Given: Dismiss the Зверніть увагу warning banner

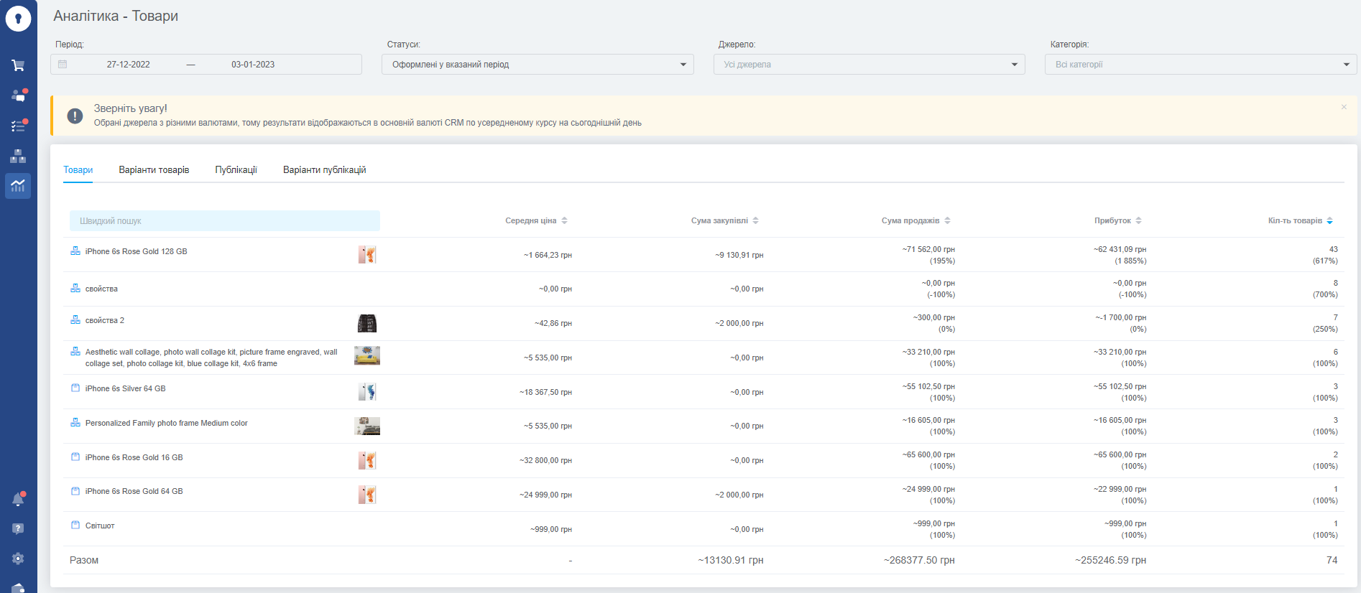Looking at the screenshot, I should click(1344, 107).
